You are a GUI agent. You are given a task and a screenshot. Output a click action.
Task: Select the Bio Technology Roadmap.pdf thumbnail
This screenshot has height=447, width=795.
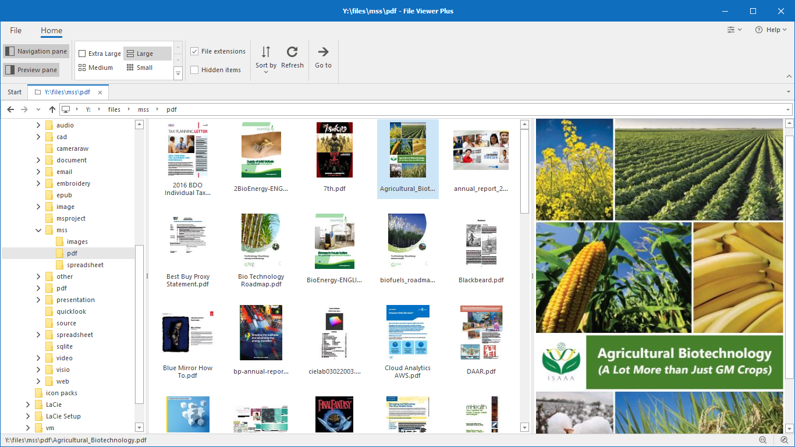coord(261,241)
